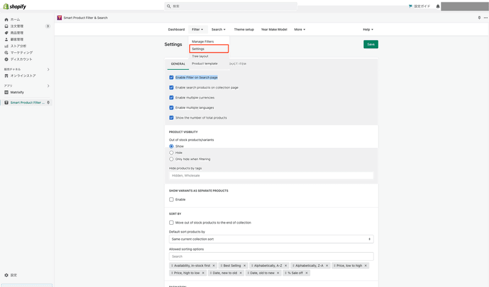Remove the % Sale off sort tag
The height and width of the screenshot is (287, 489).
307,273
